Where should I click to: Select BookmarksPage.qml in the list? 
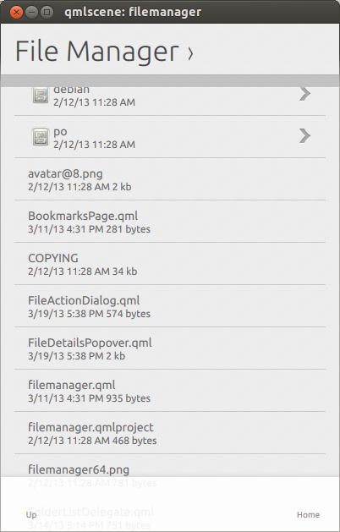170,222
